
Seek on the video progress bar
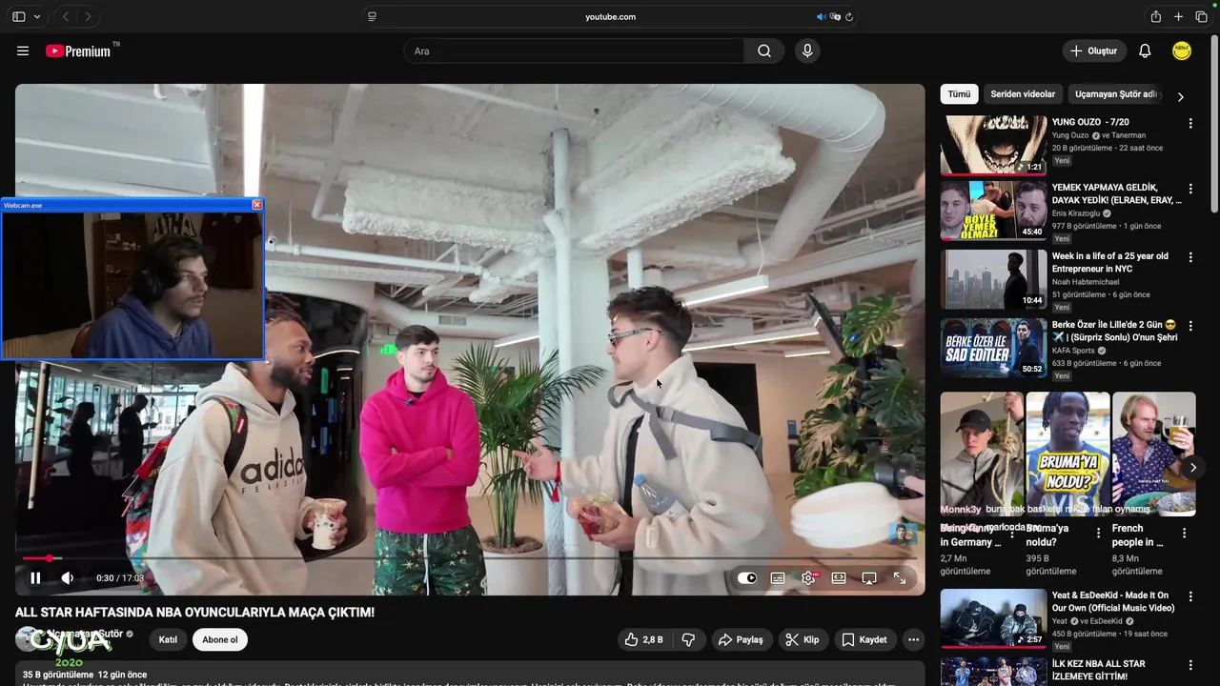(x=470, y=558)
